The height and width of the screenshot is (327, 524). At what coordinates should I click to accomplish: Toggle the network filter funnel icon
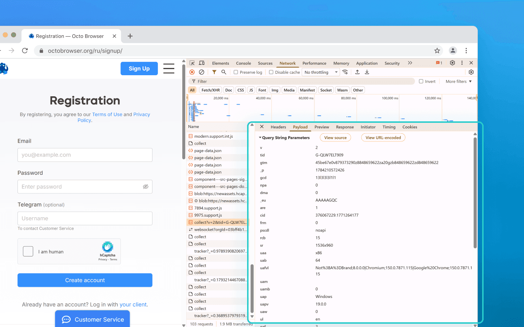(x=214, y=72)
